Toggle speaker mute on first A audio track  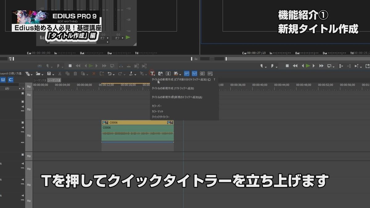click(23, 163)
